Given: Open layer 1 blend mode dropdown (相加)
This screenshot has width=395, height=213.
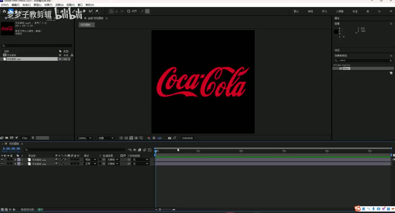Looking at the screenshot, I should pyautogui.click(x=90, y=160).
